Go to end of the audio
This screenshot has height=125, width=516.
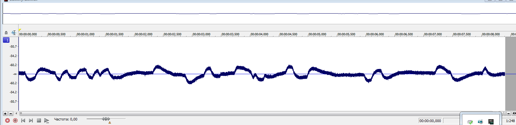pos(31,120)
